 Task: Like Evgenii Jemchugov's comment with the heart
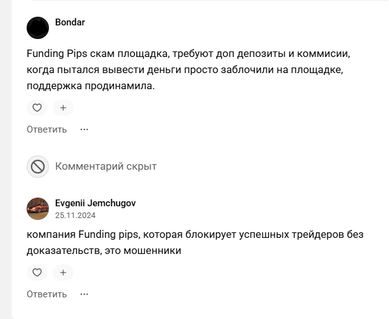click(37, 273)
